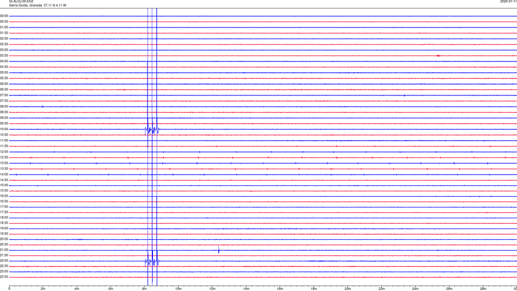Click the 14:00 row label
Viewport: 517px width, 291px height.
point(4,174)
